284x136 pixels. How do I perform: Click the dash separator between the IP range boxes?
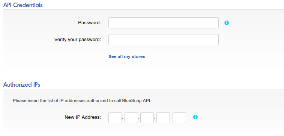[171, 118]
